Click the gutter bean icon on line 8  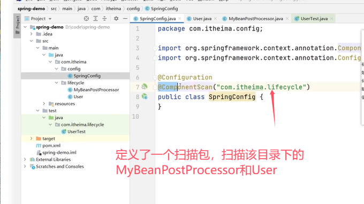145,96
